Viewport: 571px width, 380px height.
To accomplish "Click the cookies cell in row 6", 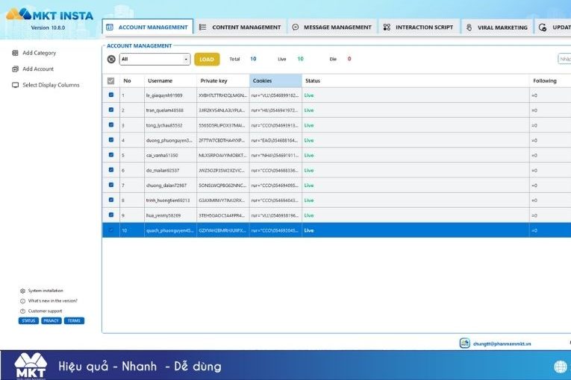I will click(x=275, y=171).
